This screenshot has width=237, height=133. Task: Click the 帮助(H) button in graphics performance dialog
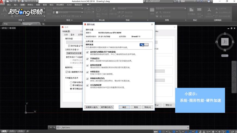coord(148,107)
